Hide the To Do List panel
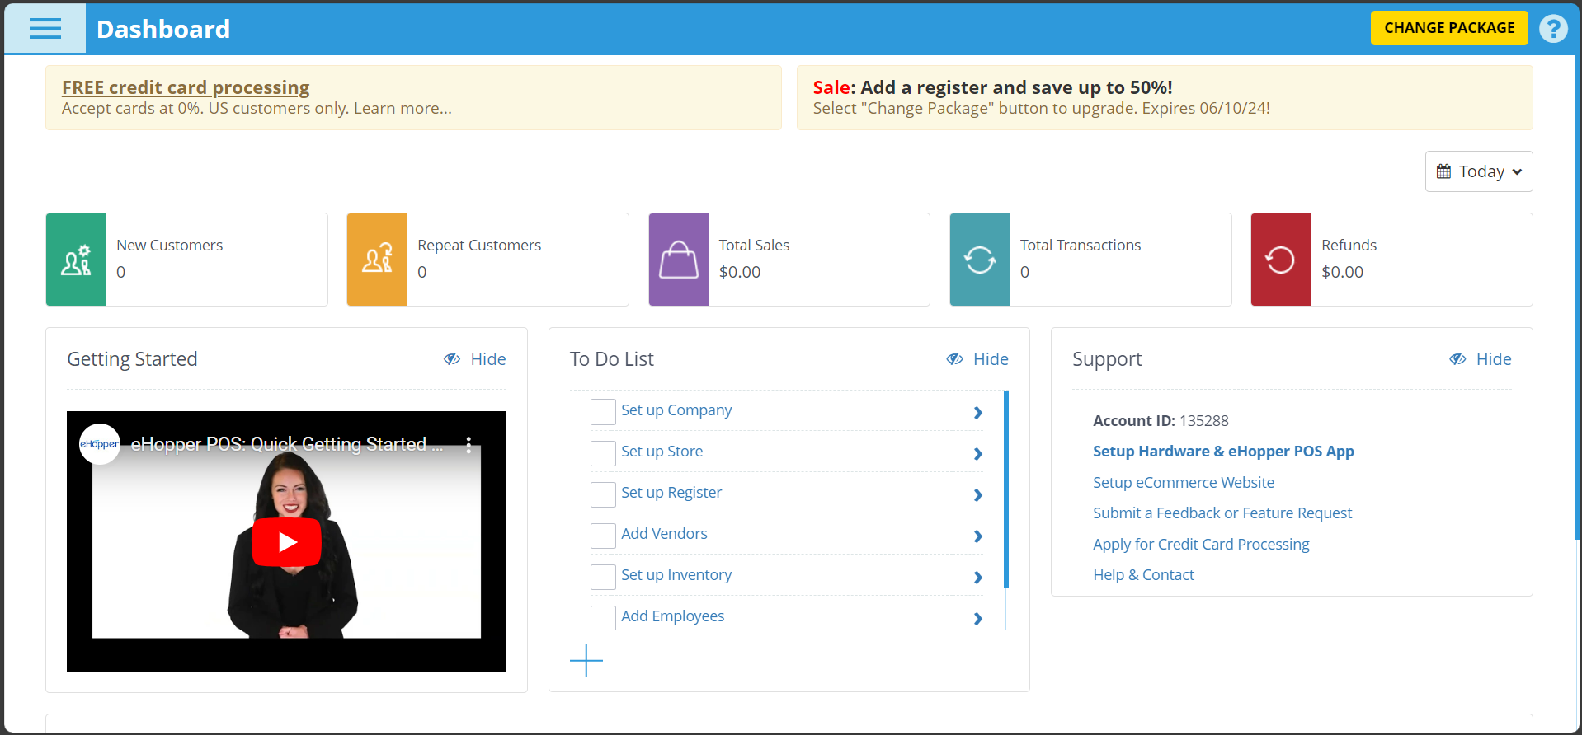The height and width of the screenshot is (735, 1582). (x=977, y=359)
